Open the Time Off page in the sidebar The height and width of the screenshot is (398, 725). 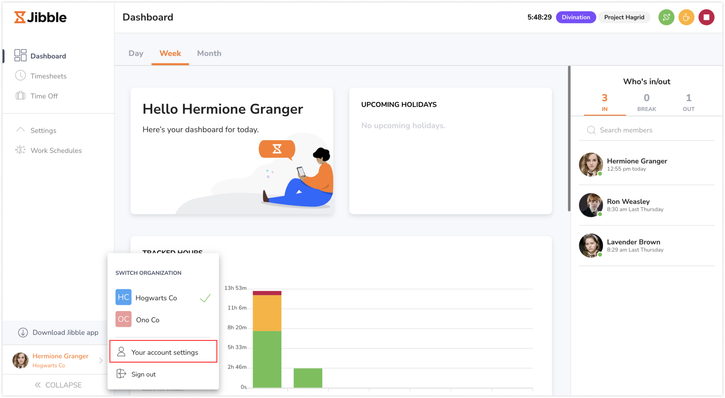pos(44,96)
